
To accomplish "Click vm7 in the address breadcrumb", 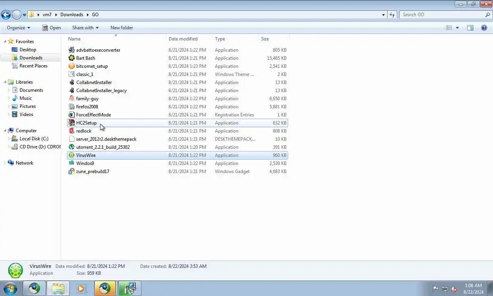I will pos(47,15).
